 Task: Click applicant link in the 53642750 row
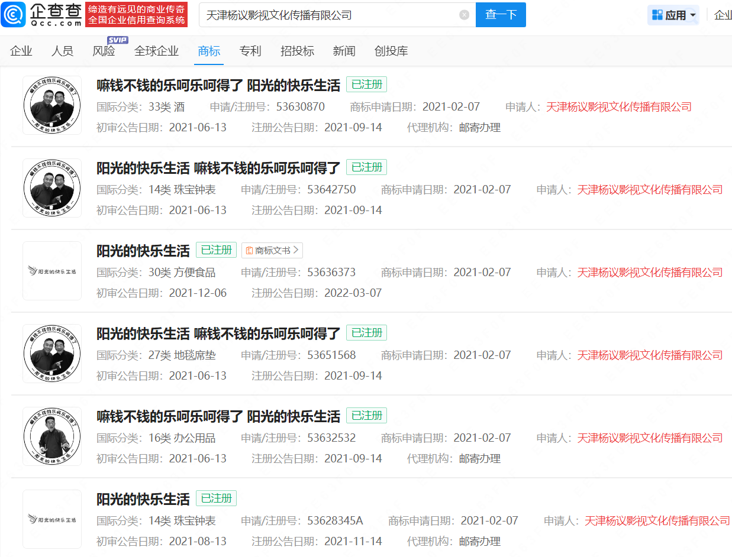650,190
